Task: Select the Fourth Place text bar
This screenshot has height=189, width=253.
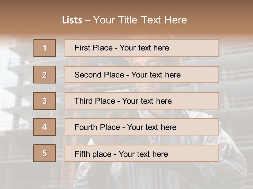Action: click(142, 127)
